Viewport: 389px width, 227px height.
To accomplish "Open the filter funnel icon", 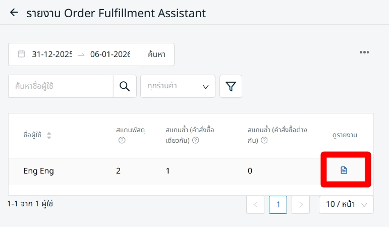I will point(231,86).
